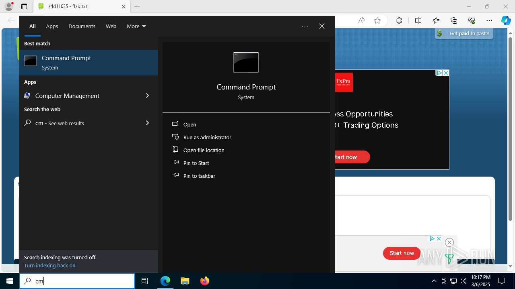Image resolution: width=515 pixels, height=289 pixels.
Task: Select the e4d11035 - flag.txt browser tab
Action: click(82, 6)
